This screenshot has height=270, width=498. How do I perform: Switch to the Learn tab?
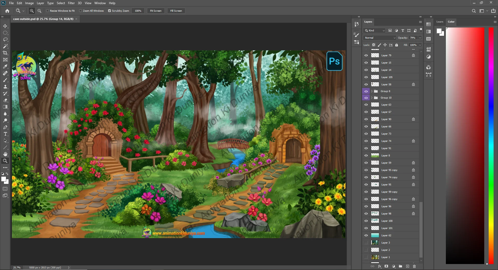tap(440, 22)
